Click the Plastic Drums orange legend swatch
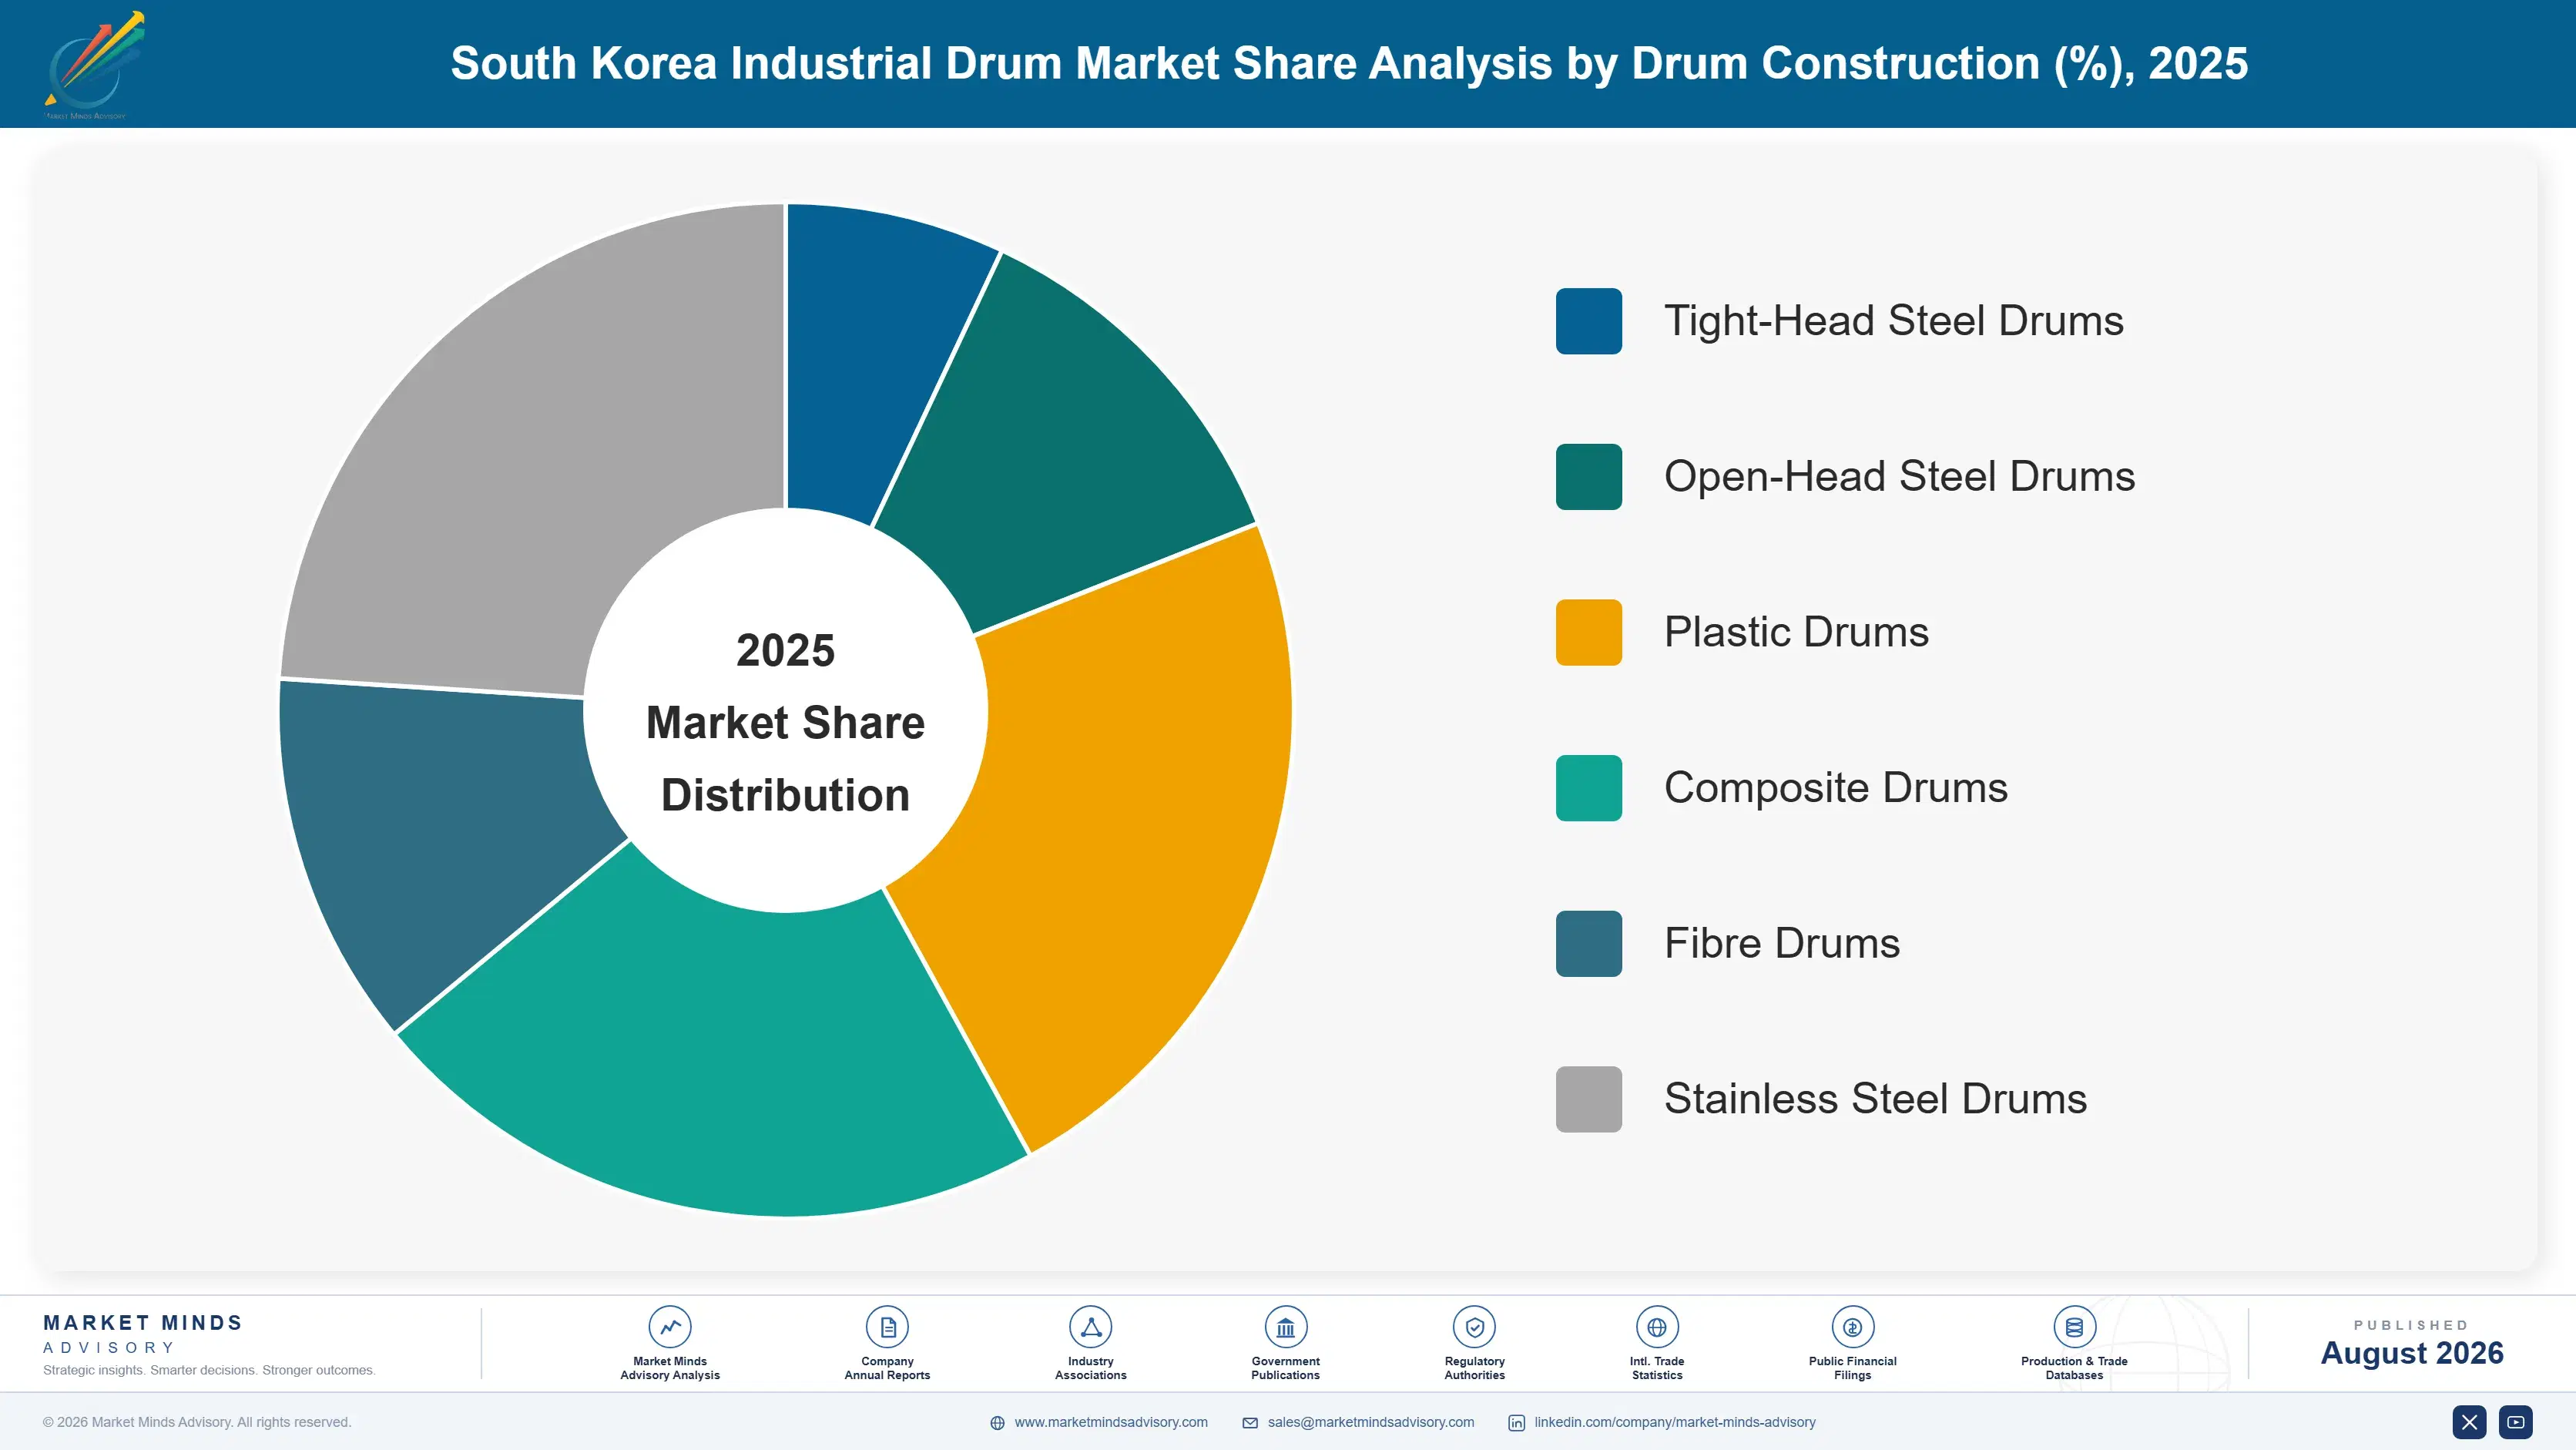Screen dimensions: 2576x1450 pyautogui.click(x=1589, y=632)
